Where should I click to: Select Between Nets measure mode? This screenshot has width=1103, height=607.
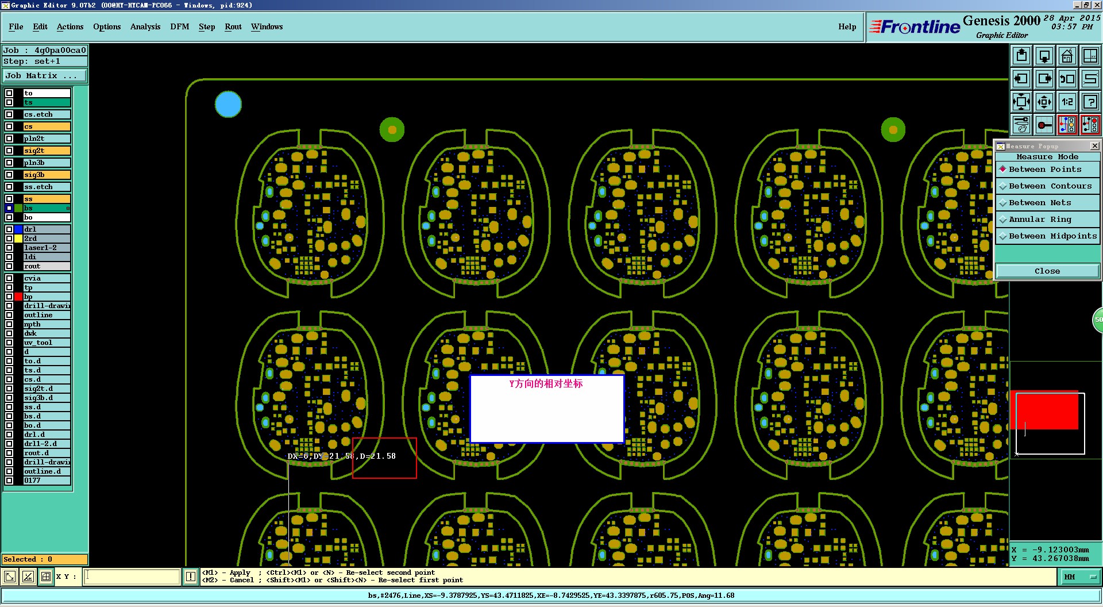[1047, 203]
